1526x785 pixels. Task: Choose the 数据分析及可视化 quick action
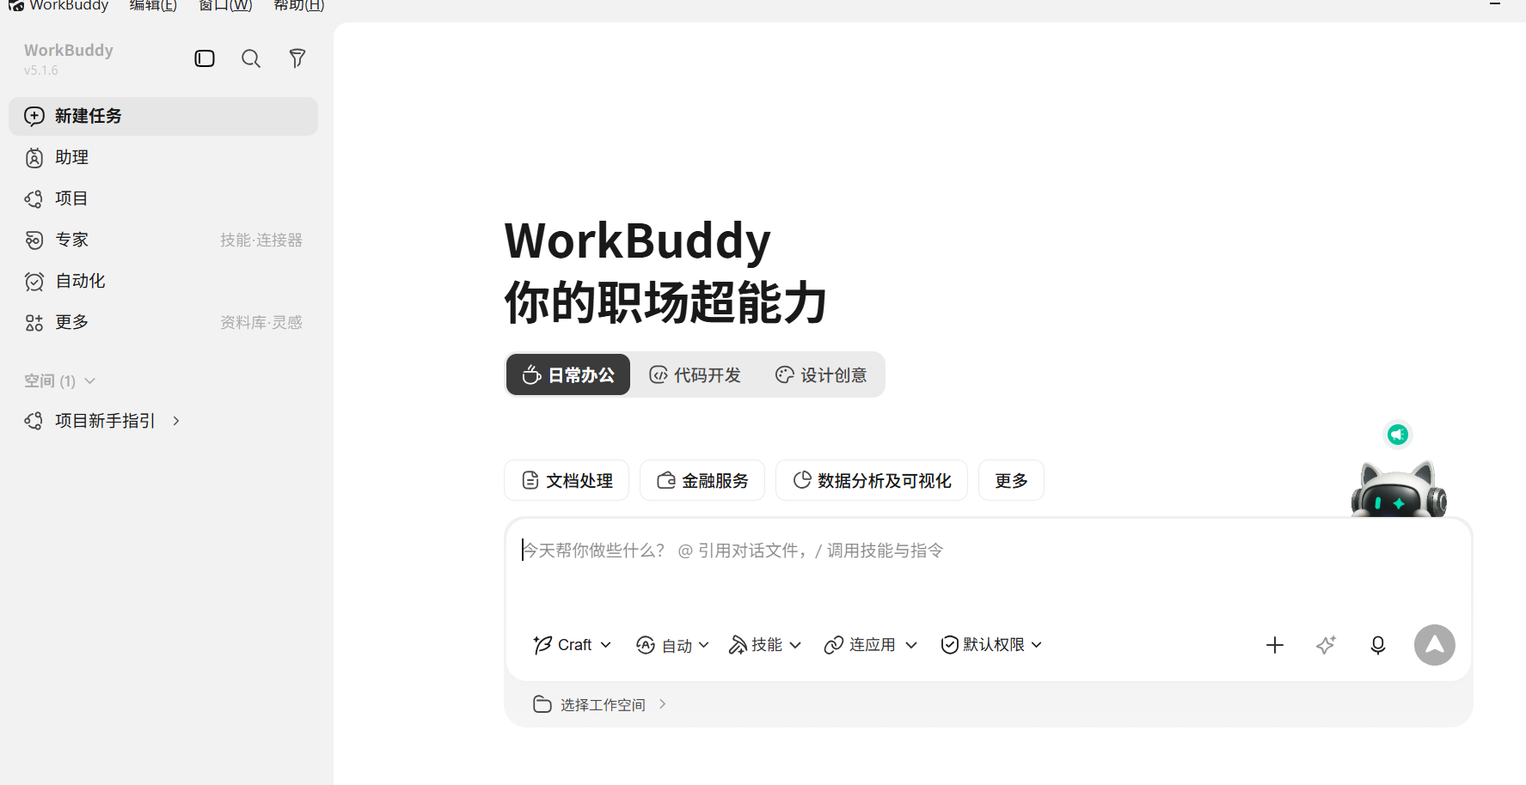872,480
